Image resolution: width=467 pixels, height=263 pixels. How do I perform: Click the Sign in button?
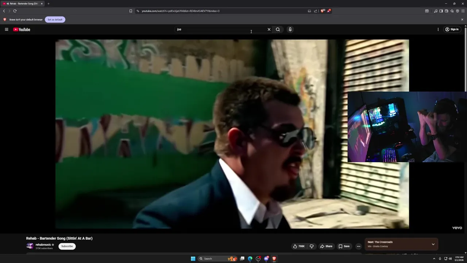[452, 30]
